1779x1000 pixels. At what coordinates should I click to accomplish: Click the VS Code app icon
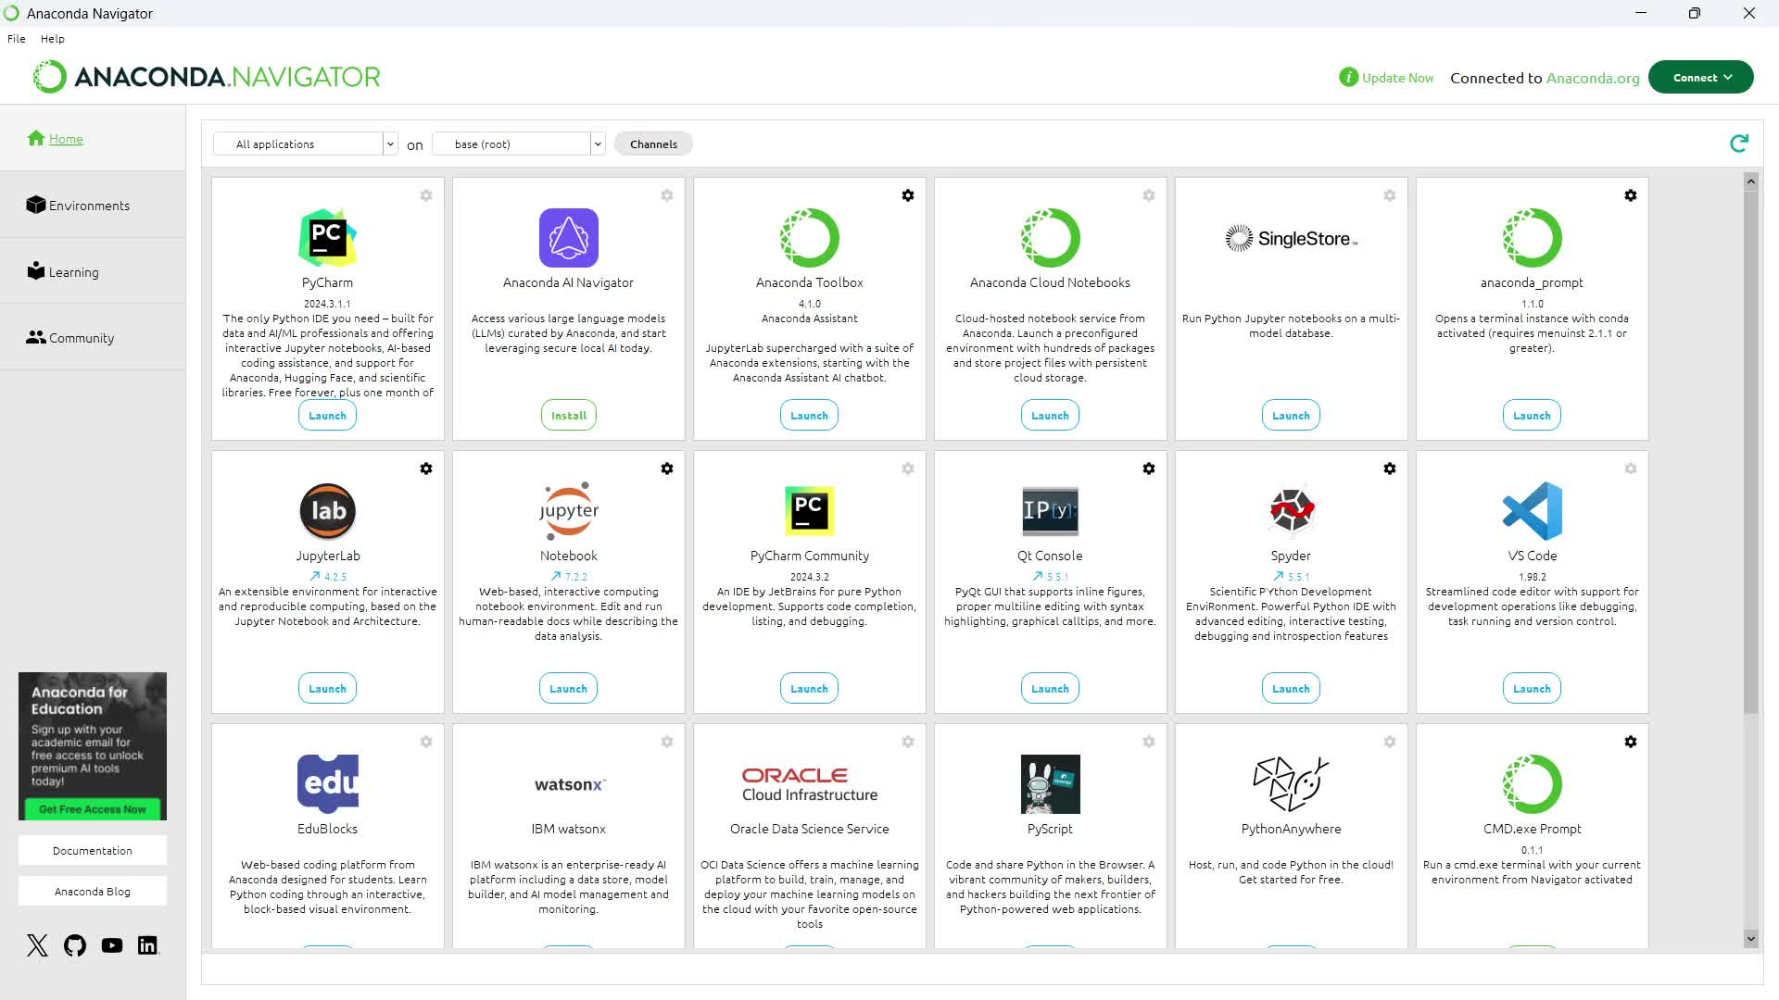pyautogui.click(x=1533, y=511)
